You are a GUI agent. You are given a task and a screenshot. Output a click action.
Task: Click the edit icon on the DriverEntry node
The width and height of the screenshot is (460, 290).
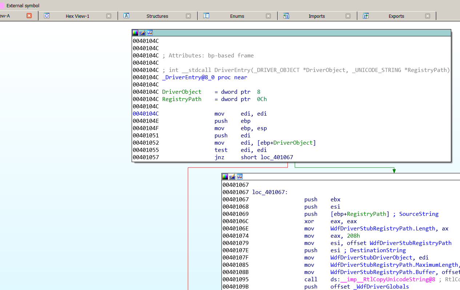[x=143, y=33]
